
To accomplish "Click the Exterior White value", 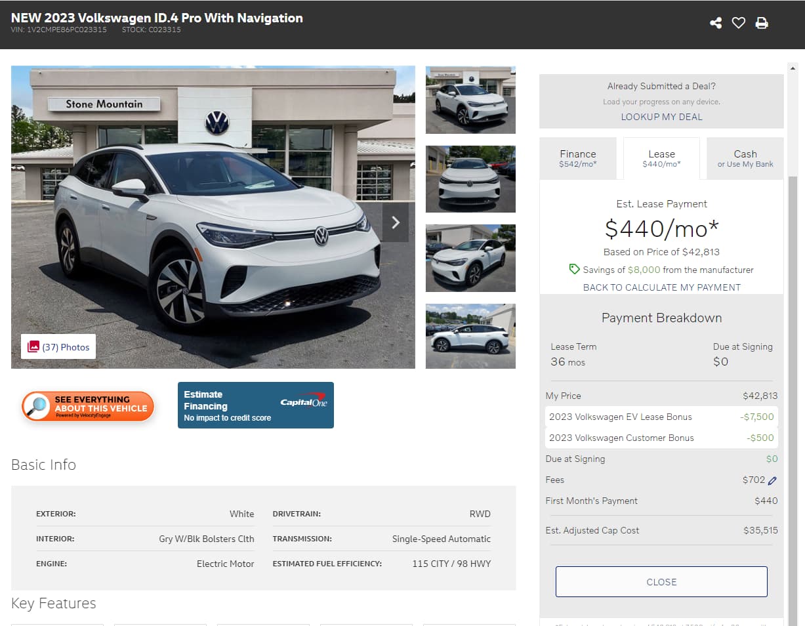I will point(241,514).
